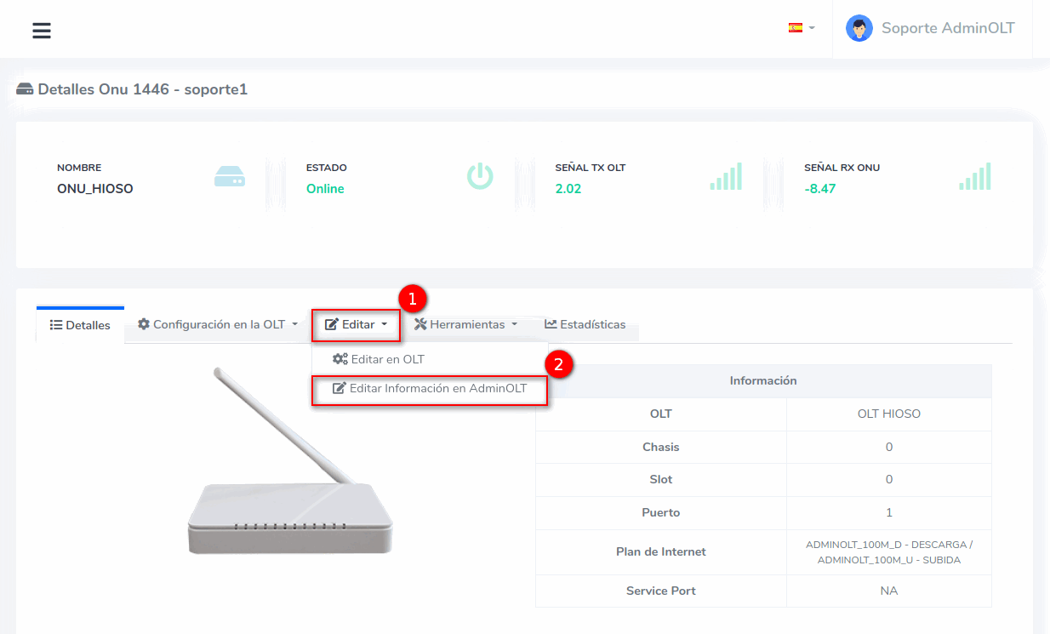Click the ONU router image

click(x=289, y=477)
